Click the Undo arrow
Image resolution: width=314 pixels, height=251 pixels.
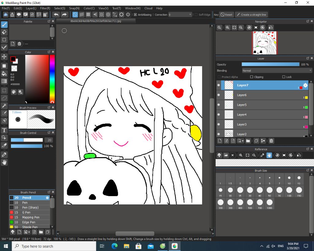pos(56,15)
